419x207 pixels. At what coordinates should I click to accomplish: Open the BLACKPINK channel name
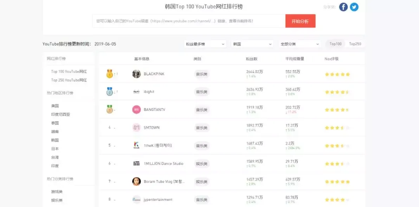pos(154,74)
